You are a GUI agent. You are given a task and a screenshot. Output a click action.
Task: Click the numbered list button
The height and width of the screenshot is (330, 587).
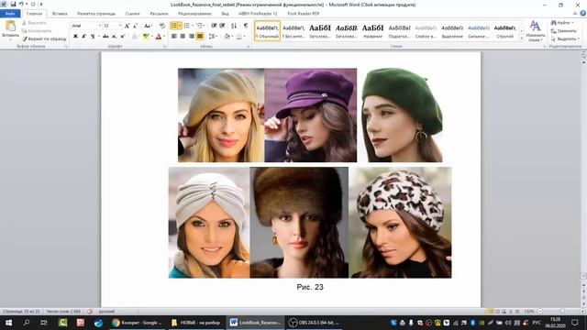pos(187,26)
